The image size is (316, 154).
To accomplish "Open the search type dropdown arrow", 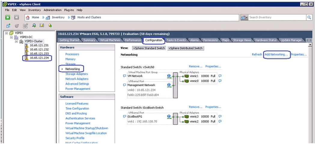I will tap(247, 17).
